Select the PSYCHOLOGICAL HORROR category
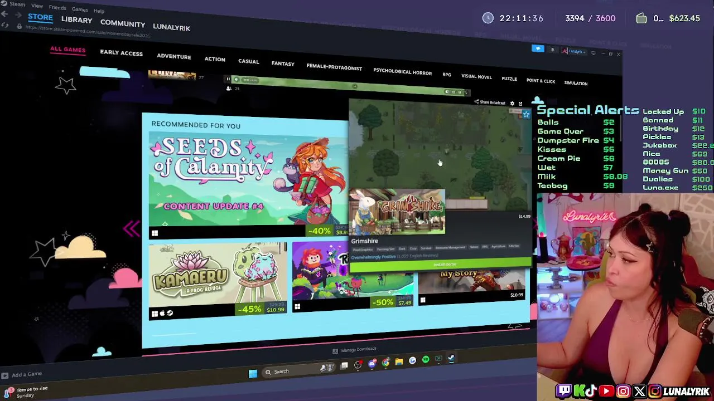 click(x=402, y=71)
